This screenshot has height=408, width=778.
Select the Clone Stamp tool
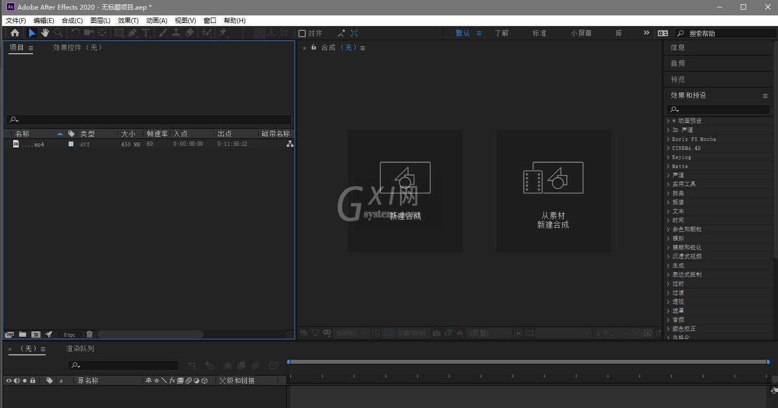(x=176, y=33)
